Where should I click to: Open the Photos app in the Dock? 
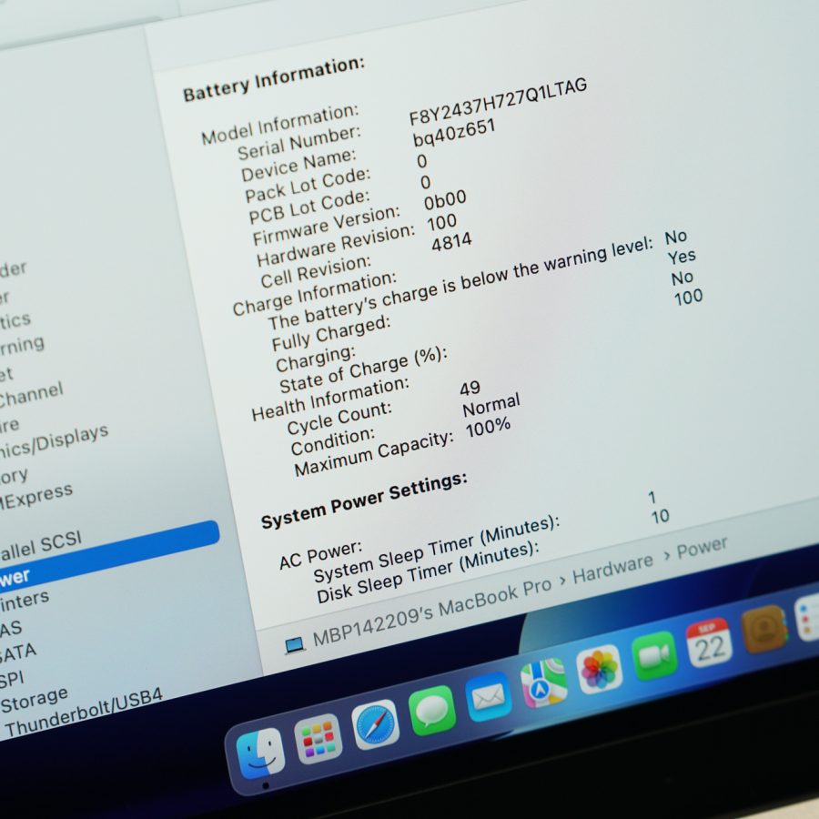(599, 669)
